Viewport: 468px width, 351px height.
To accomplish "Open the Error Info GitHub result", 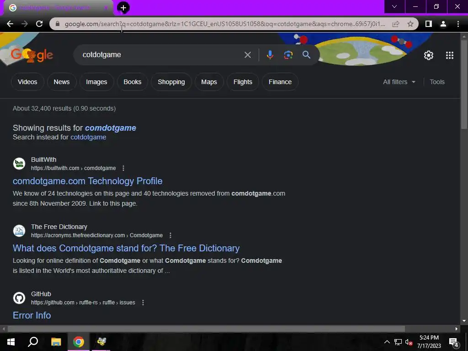I will tap(32, 315).
